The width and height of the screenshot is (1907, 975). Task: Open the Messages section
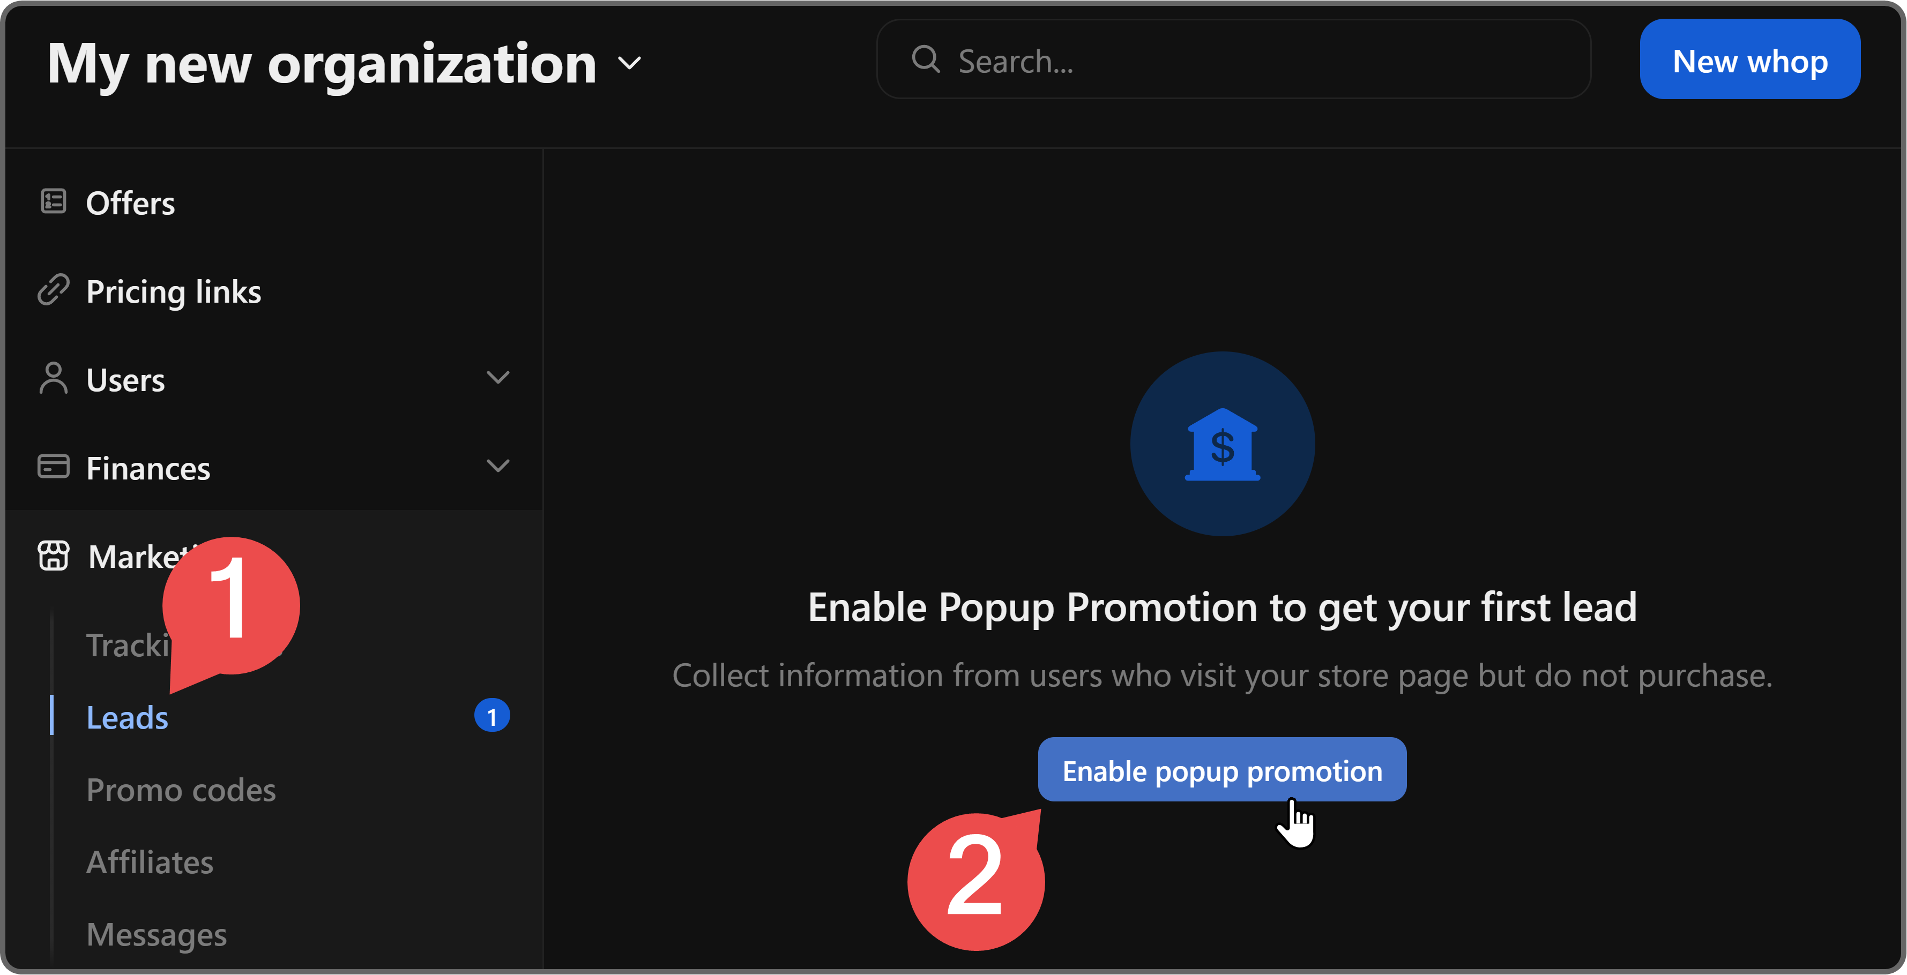pyautogui.click(x=155, y=934)
